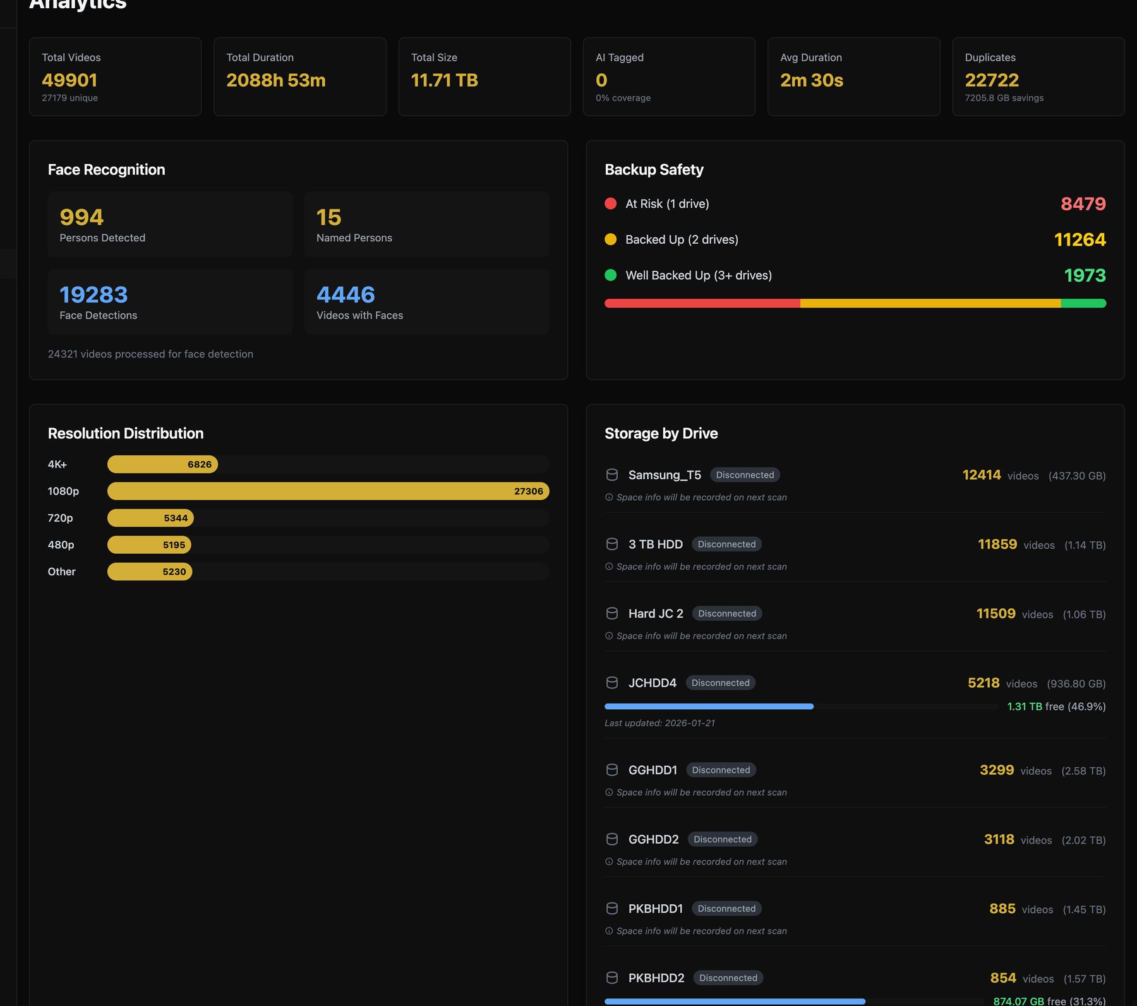
Task: Click the Disconnected badge next to Samsung_T5
Action: point(745,475)
